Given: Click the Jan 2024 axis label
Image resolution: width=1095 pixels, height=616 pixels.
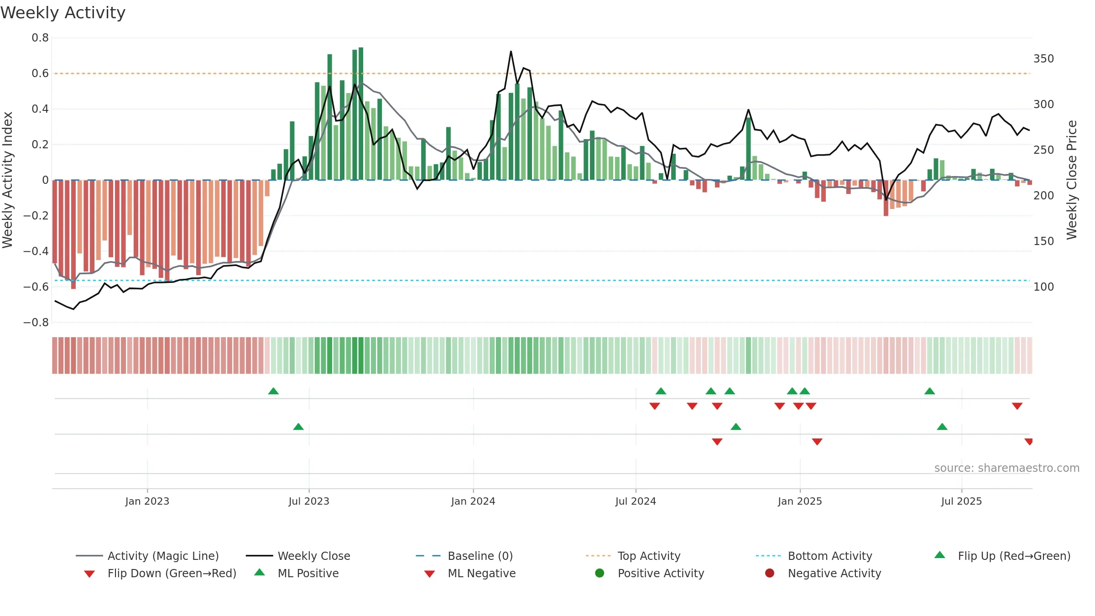Looking at the screenshot, I should coord(473,501).
